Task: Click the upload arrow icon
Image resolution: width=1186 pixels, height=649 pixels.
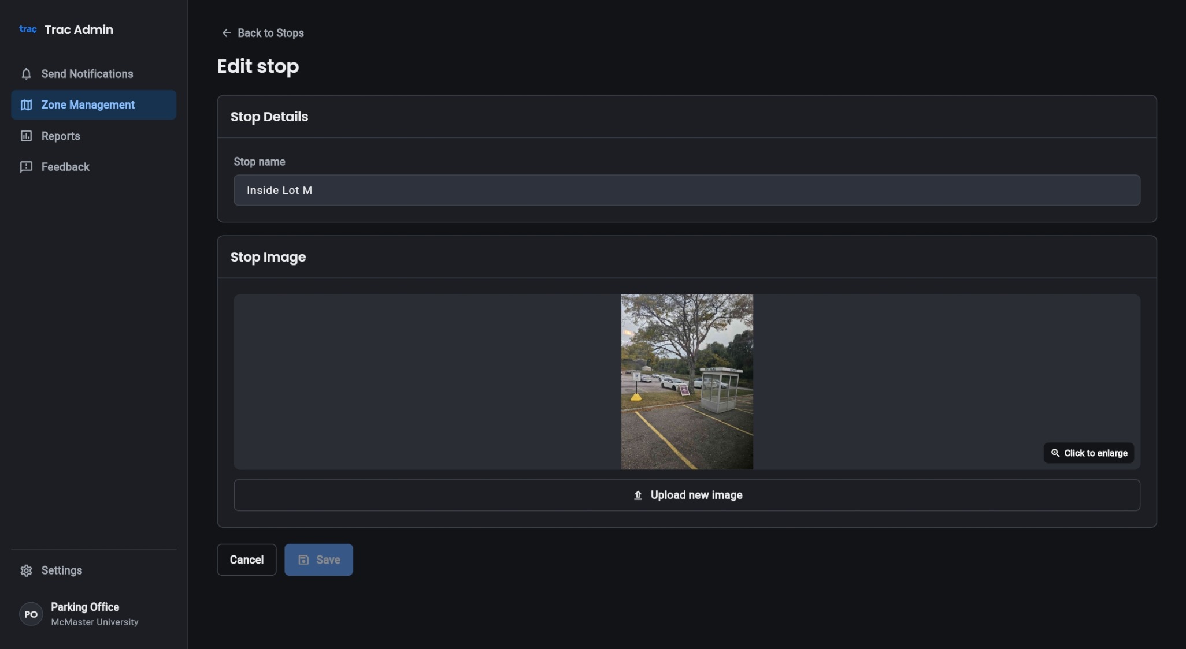Action: coord(638,495)
